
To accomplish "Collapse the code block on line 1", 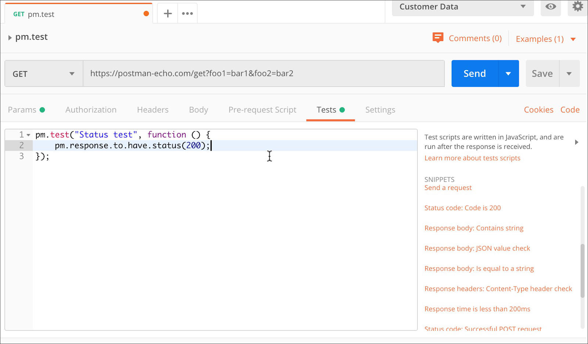I will pos(28,135).
